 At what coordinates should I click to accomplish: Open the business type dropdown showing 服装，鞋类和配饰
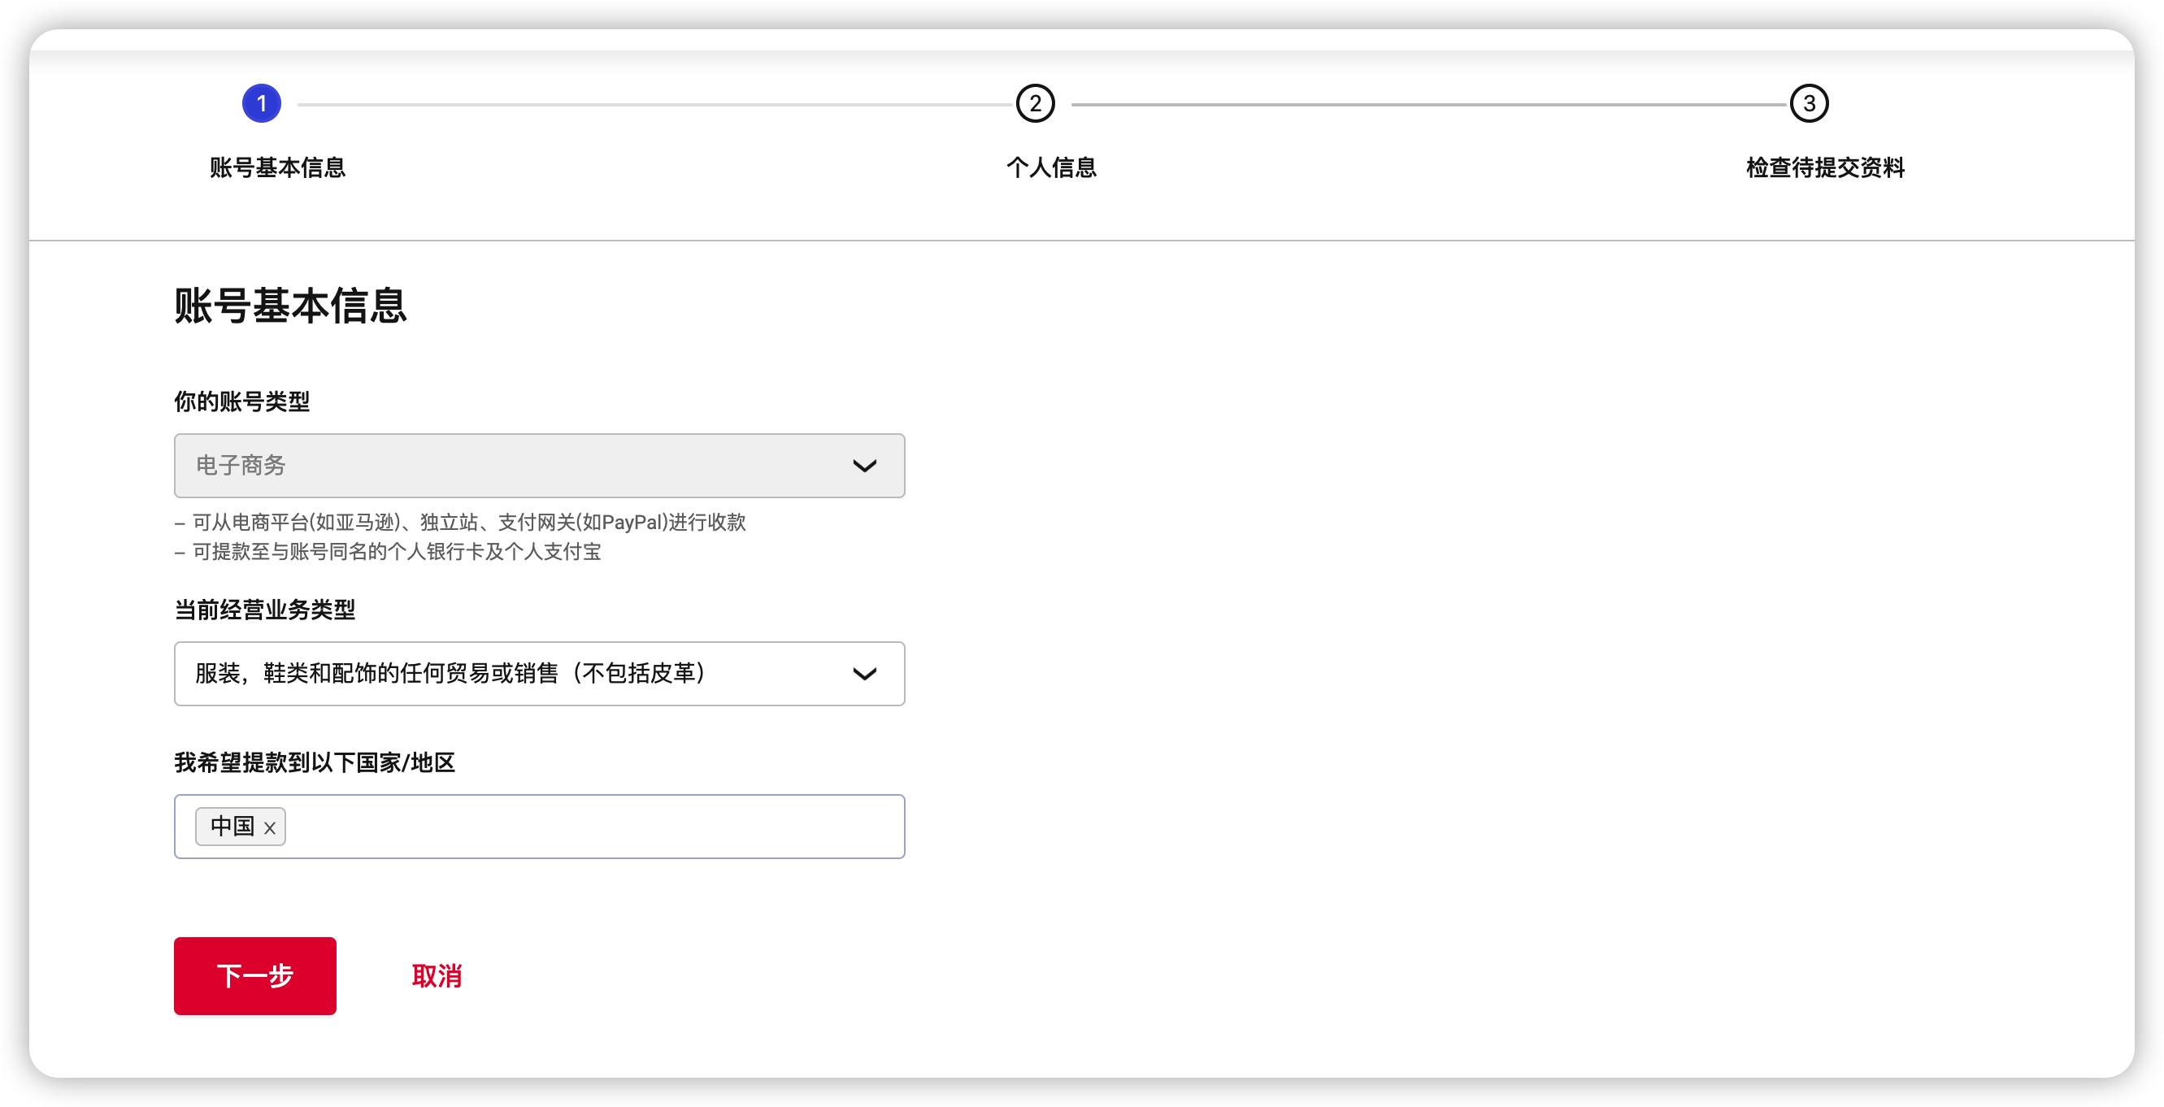[x=538, y=674]
